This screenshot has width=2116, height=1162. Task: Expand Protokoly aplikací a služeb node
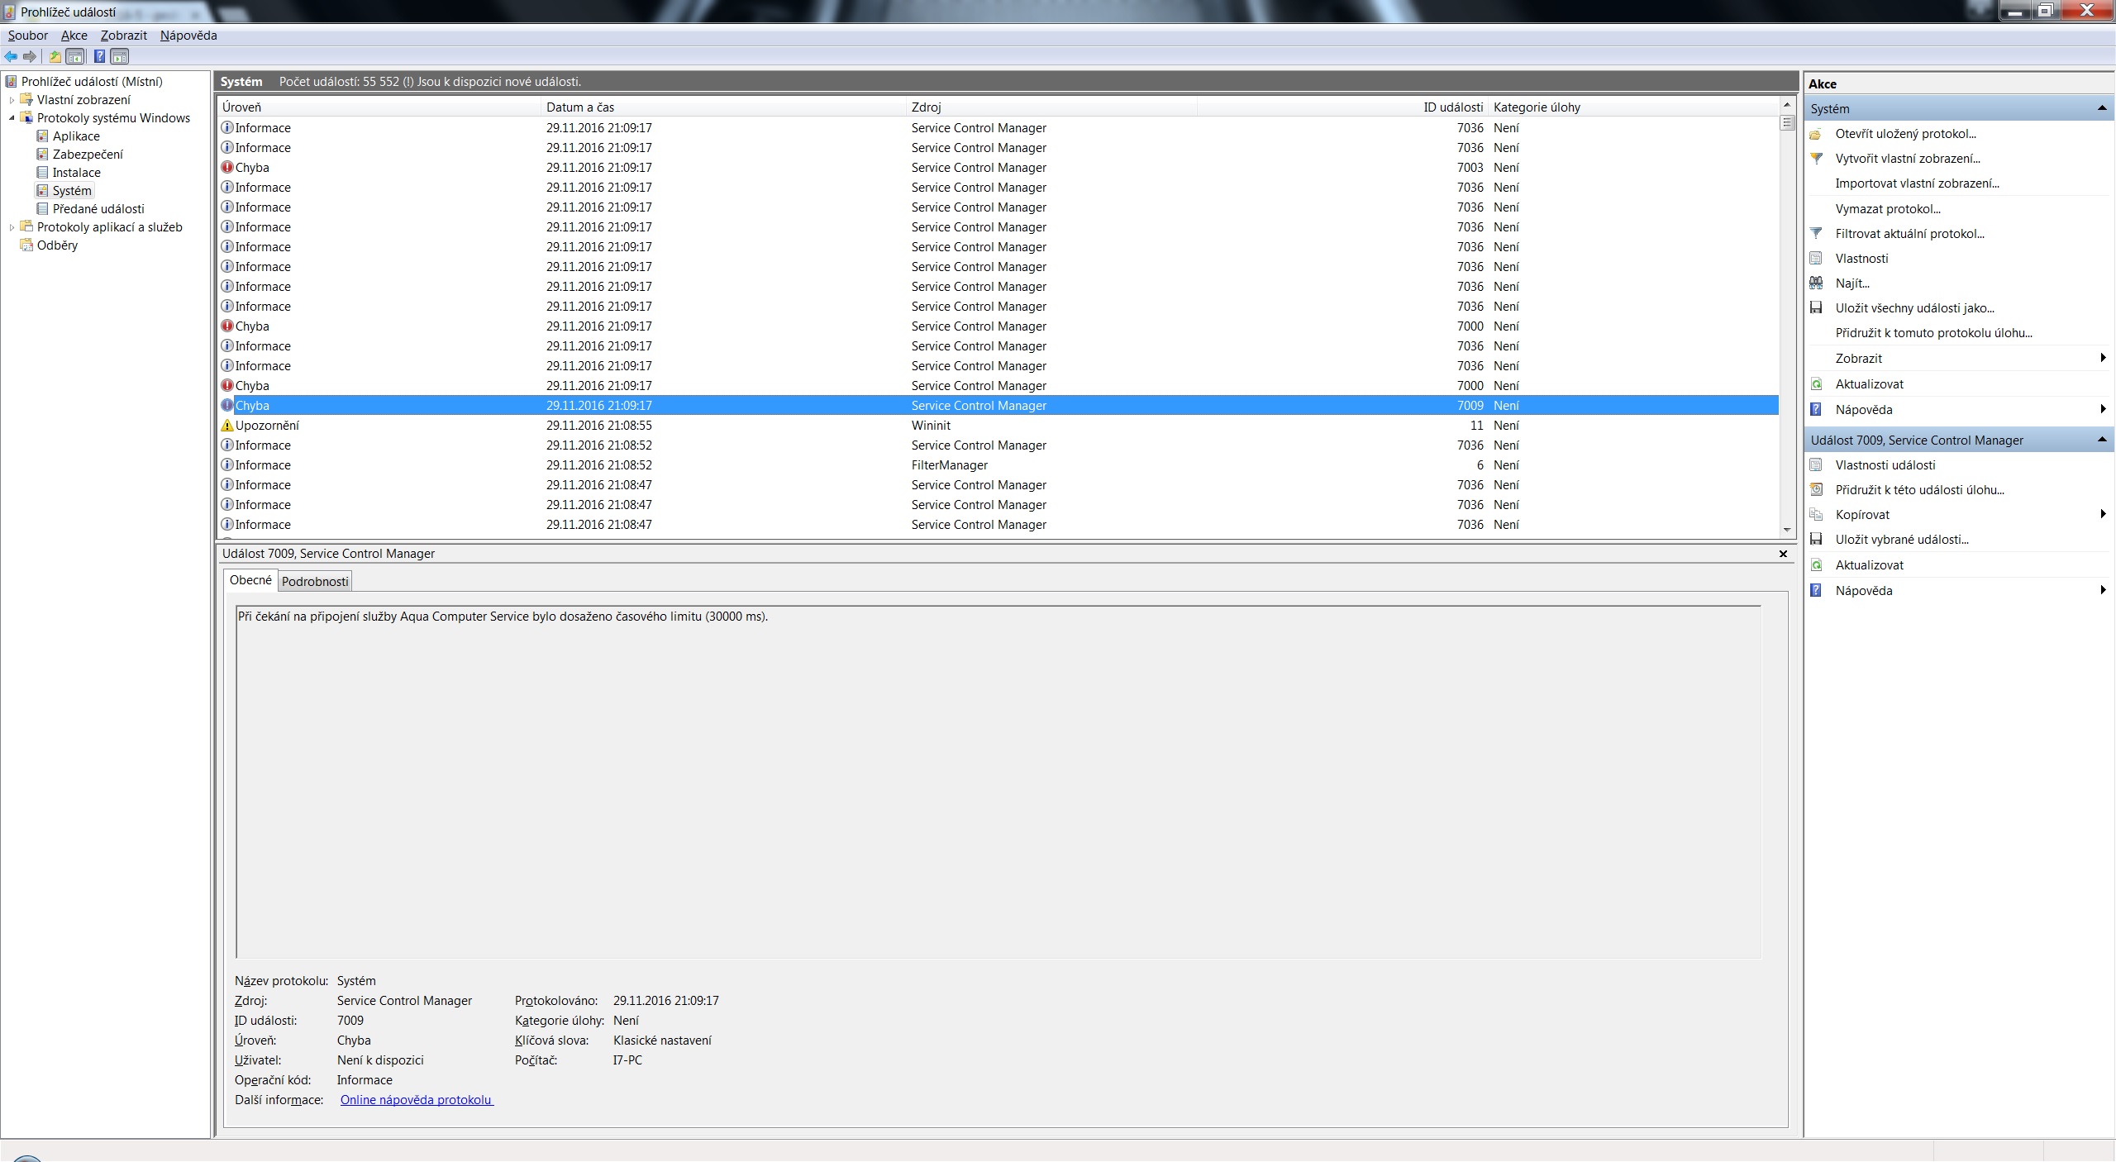pos(12,227)
